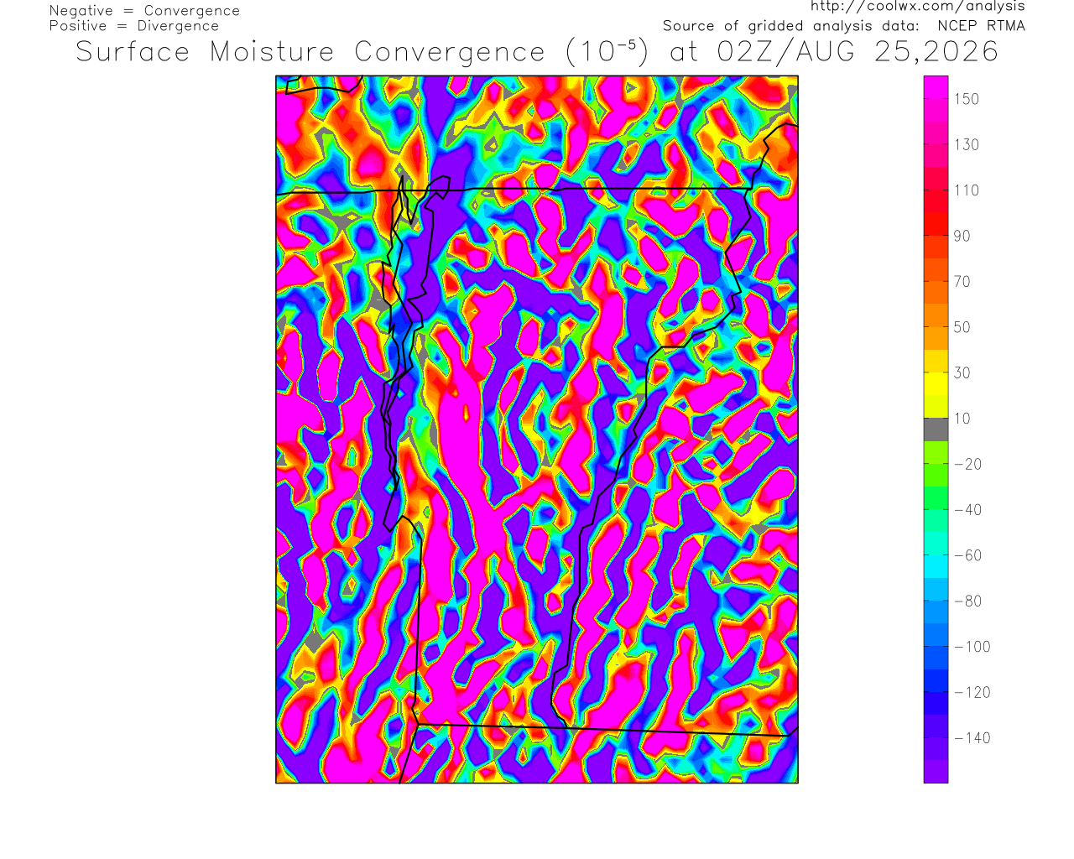1074x859 pixels.
Task: Click the Surface Moisture Convergence title
Action: coord(310,52)
